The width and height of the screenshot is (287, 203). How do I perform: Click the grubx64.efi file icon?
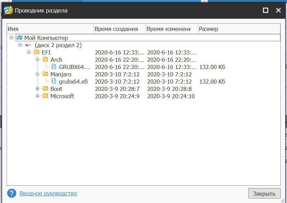54,81
